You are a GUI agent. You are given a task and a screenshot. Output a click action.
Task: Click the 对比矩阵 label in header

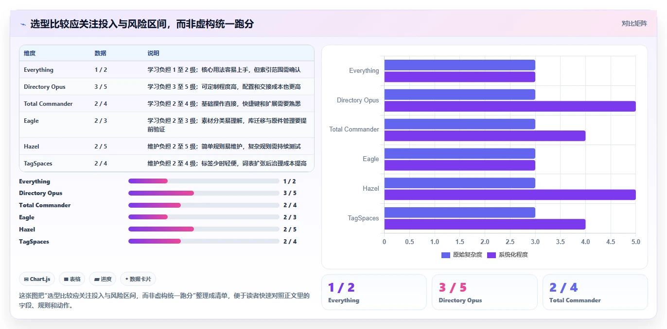pyautogui.click(x=634, y=23)
